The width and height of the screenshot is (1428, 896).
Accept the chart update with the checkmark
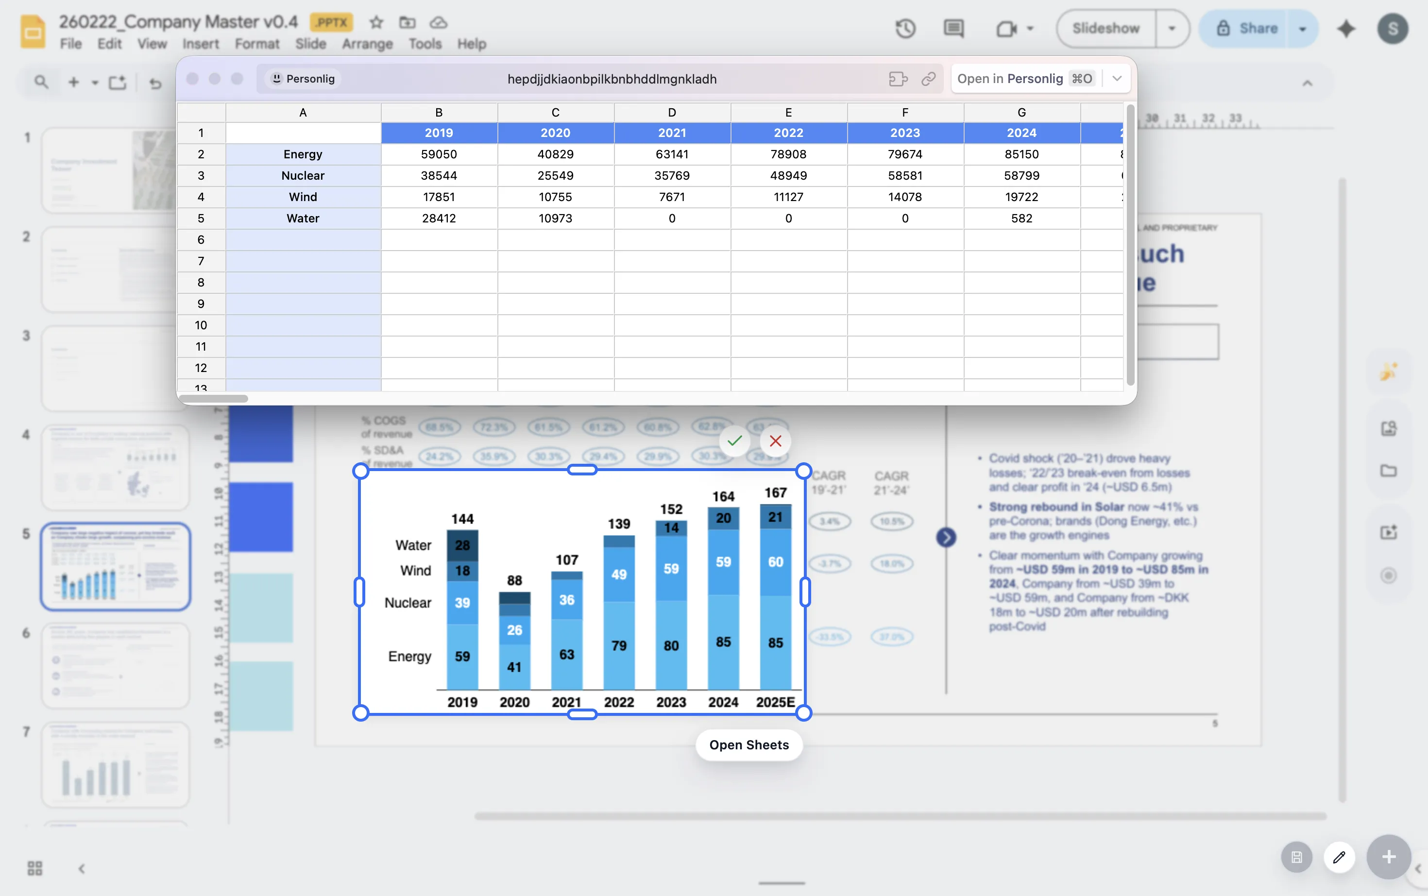[734, 441]
